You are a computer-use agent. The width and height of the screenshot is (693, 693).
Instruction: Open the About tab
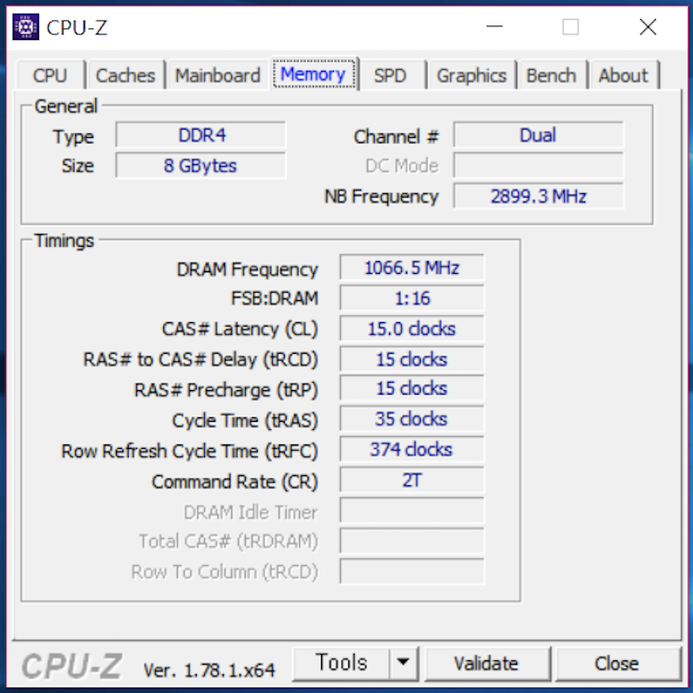623,75
